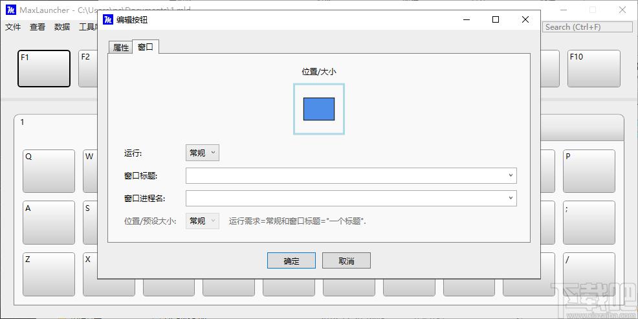Expand the 窗口标题 combo box arrow
The height and width of the screenshot is (319, 638).
(511, 175)
